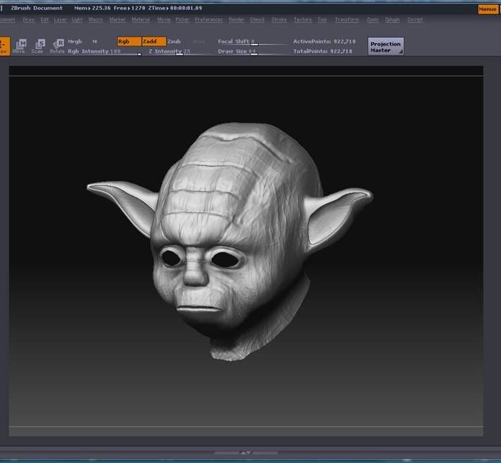Adjust the Draw Size slider

pos(253,51)
